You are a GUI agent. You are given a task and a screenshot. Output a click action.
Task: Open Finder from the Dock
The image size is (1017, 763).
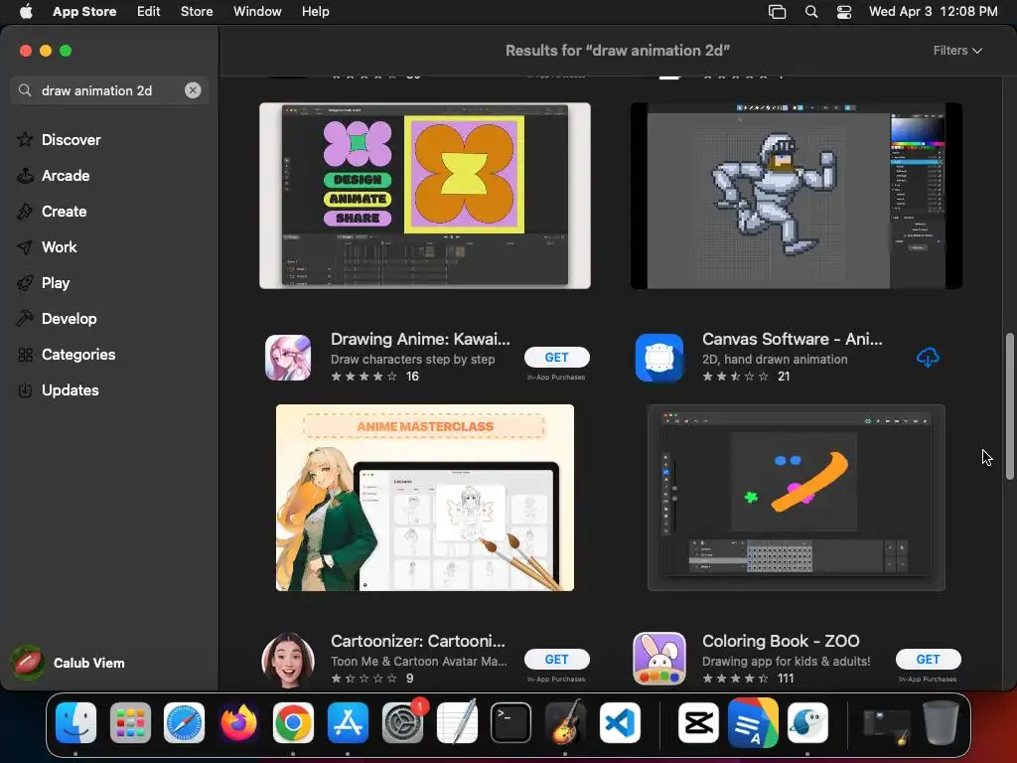tap(75, 722)
